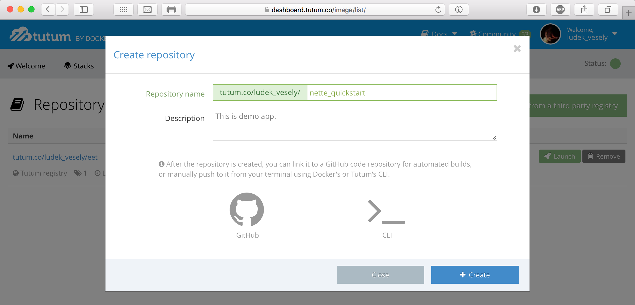Click the Create repository dialog title
This screenshot has width=635, height=305.
coord(154,55)
